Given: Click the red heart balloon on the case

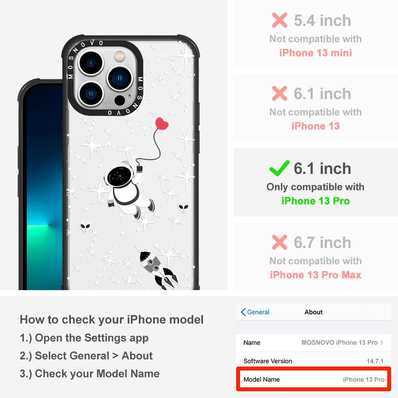Looking at the screenshot, I should [162, 123].
